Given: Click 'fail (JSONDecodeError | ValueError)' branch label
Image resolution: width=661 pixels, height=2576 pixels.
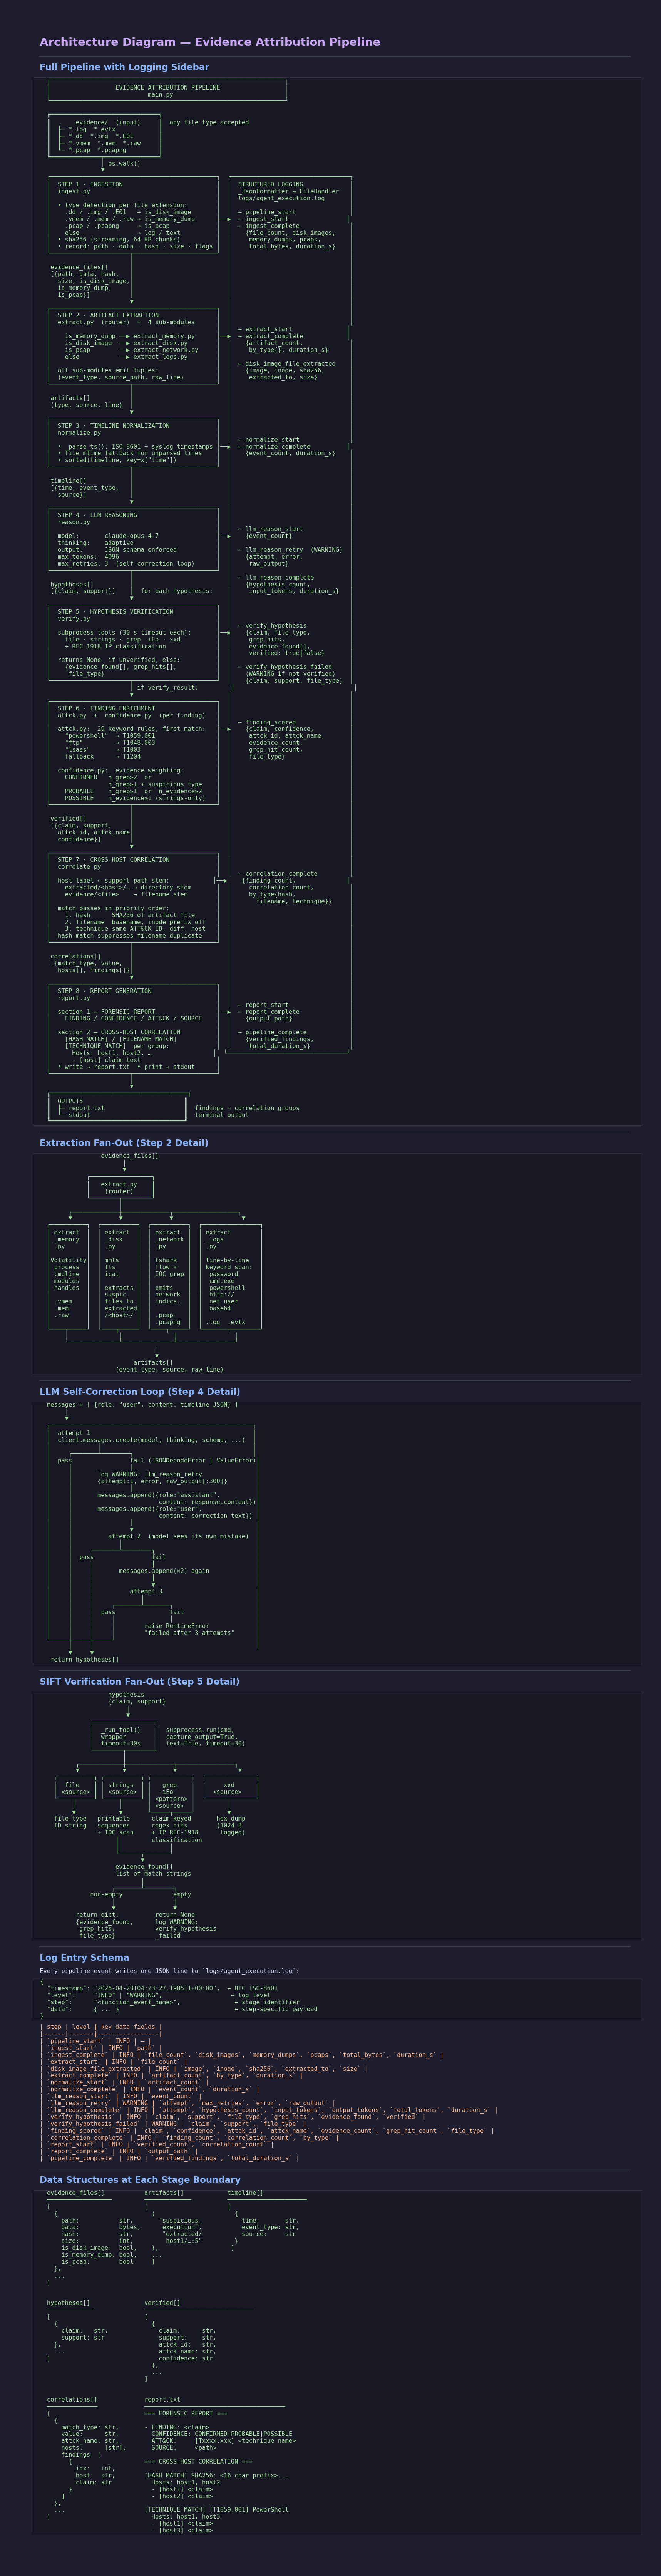Looking at the screenshot, I should click(193, 1460).
